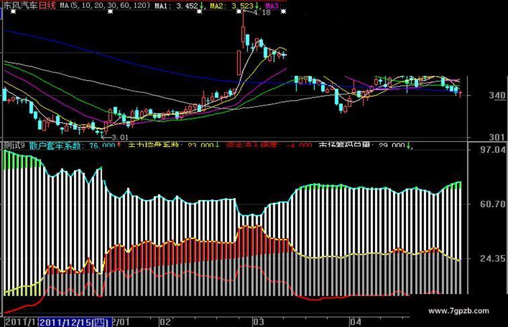Screen dimensions: 508x327
Task: Click the red 日线 period label
Action: click(47, 5)
